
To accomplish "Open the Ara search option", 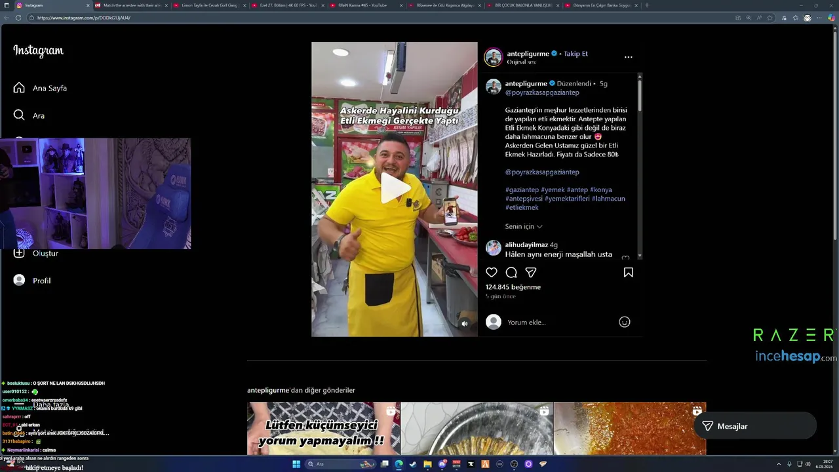I will coord(29,115).
